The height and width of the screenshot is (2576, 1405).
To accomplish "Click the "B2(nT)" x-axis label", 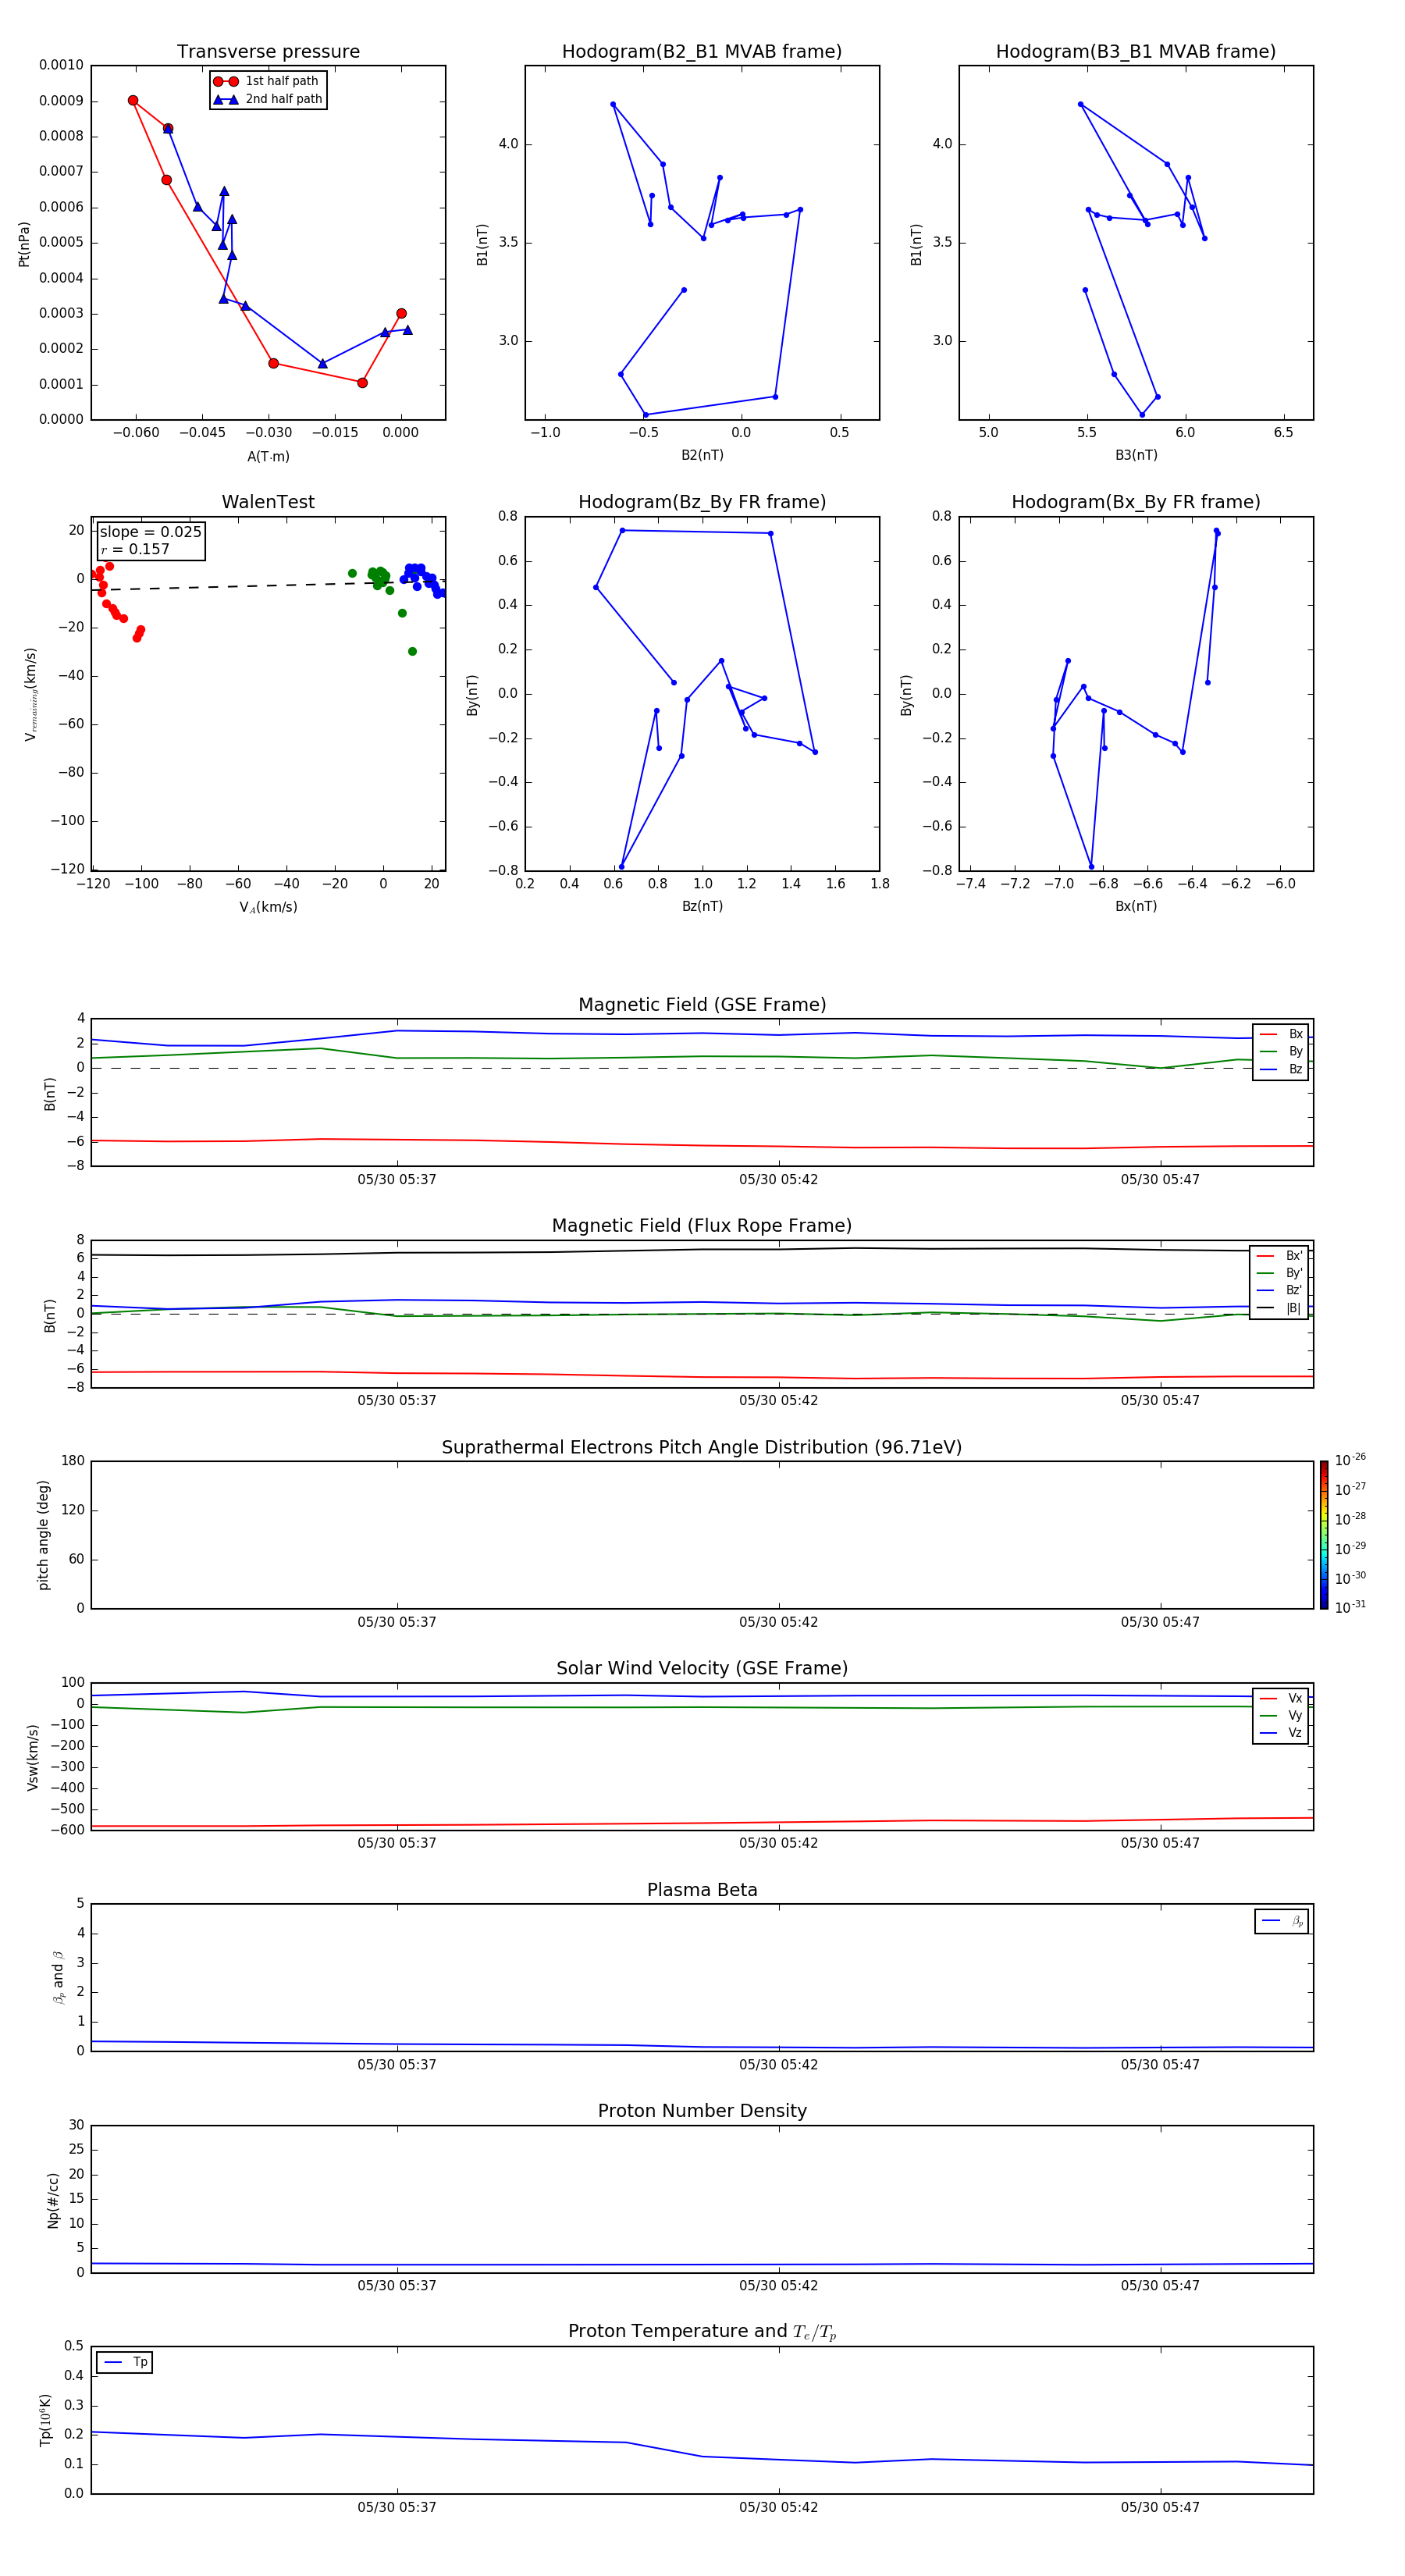I will [x=702, y=456].
